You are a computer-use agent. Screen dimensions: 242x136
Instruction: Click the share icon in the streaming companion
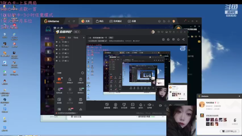click(183, 39)
